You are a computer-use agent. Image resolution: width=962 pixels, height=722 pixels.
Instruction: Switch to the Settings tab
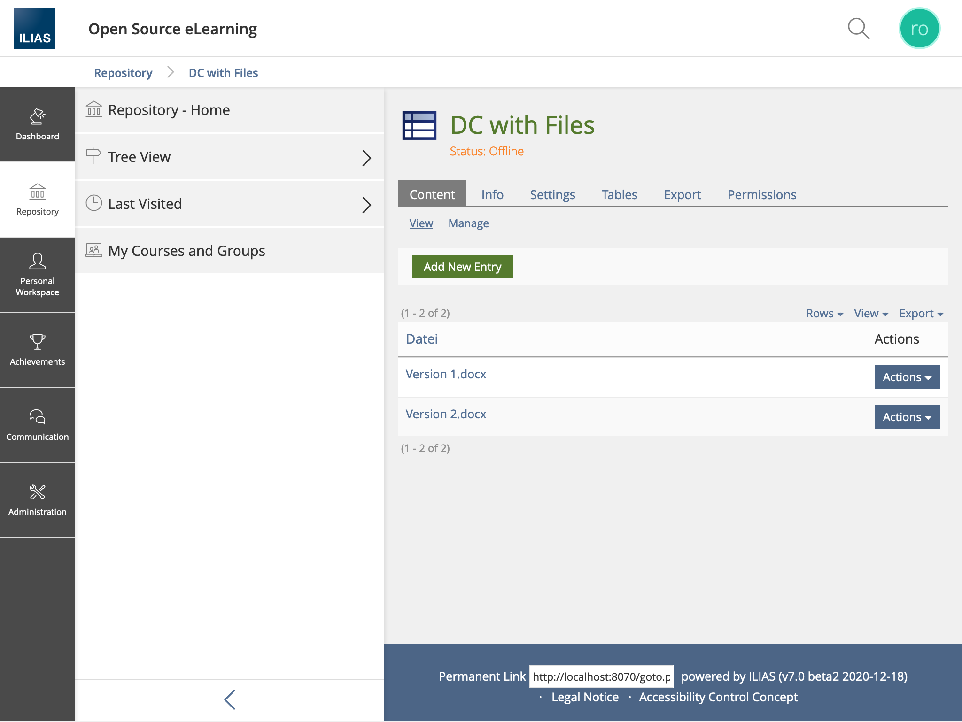[552, 195]
